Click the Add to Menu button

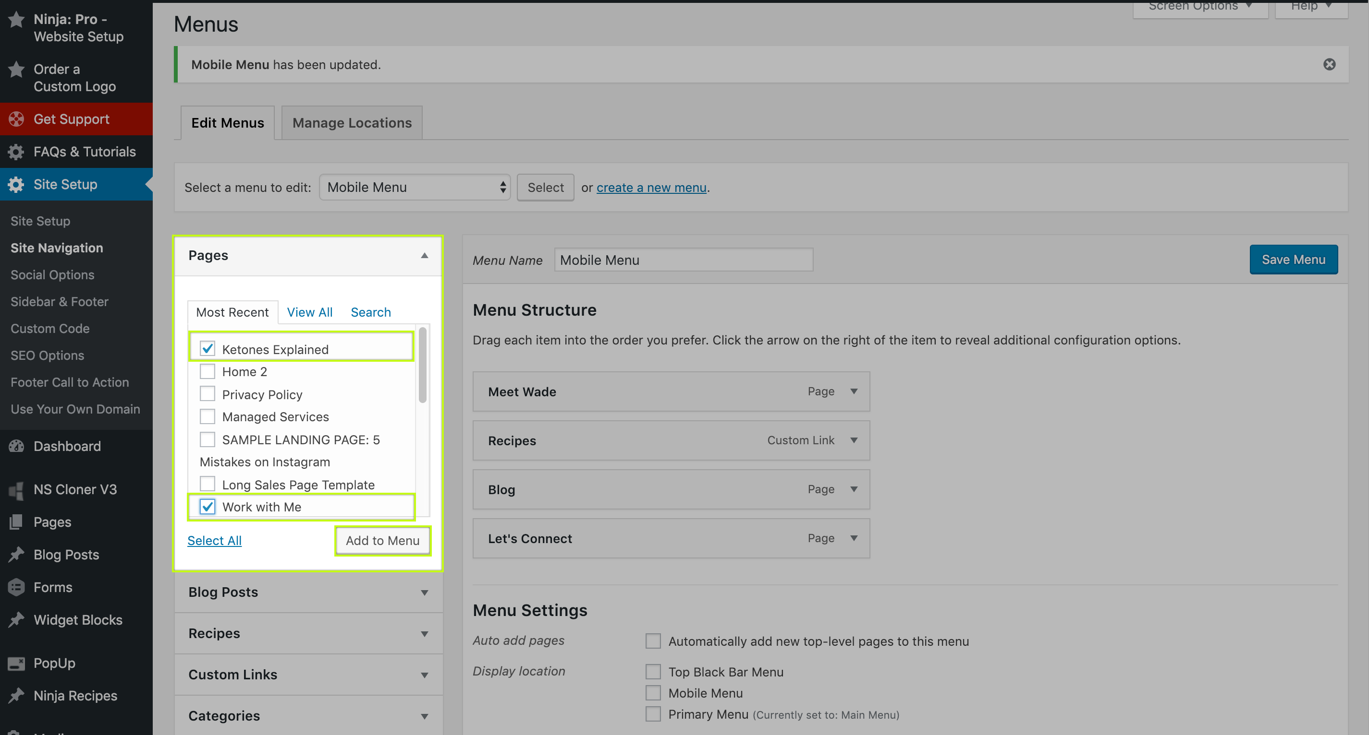point(382,541)
